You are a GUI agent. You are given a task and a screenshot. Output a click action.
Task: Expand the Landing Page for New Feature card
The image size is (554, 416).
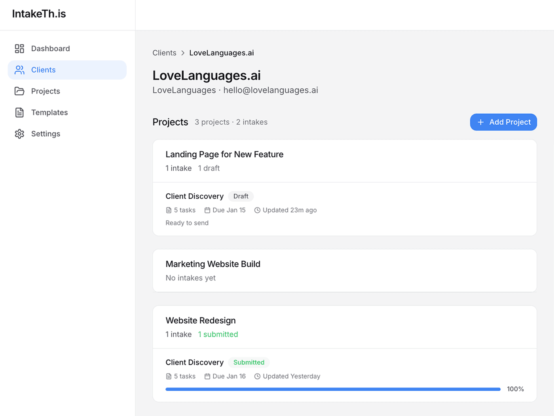click(x=224, y=155)
